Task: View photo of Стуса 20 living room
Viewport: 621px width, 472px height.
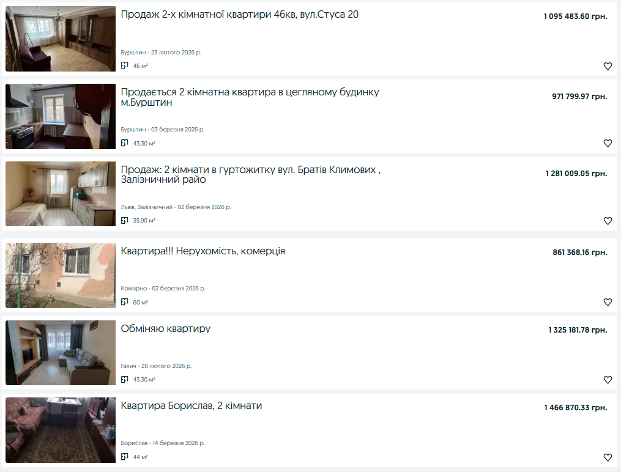Action: point(61,39)
